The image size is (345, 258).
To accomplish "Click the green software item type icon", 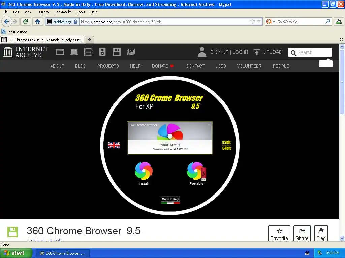I will 13,232.
